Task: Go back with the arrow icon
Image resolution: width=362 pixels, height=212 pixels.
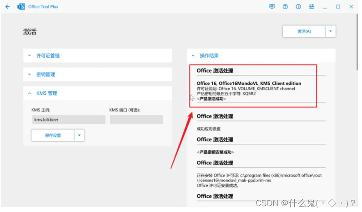Action: [x=8, y=7]
